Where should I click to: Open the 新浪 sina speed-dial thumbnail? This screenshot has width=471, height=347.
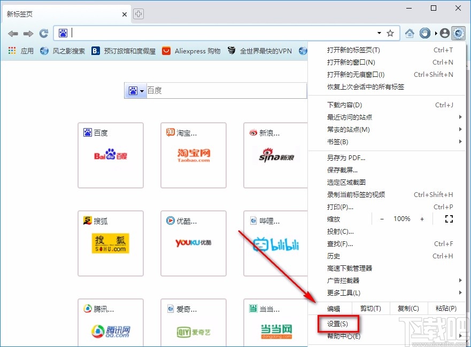pyautogui.click(x=275, y=155)
